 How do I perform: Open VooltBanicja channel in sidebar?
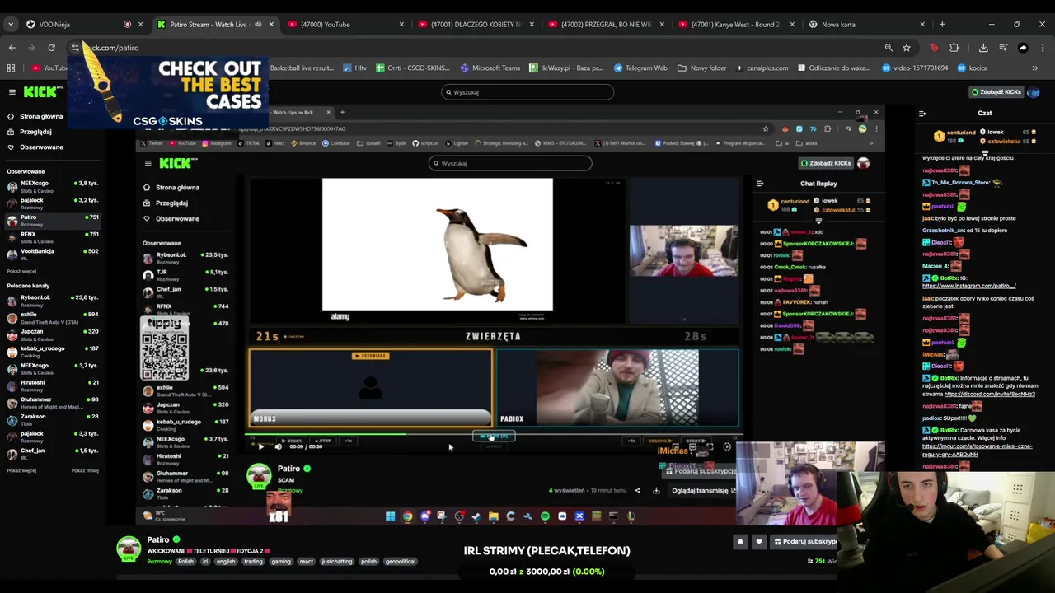click(x=53, y=254)
